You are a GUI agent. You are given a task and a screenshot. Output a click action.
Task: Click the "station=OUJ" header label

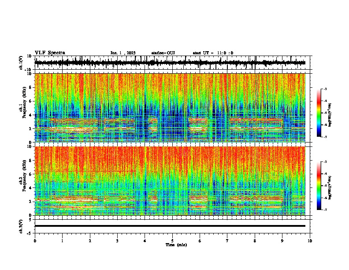click(x=163, y=53)
